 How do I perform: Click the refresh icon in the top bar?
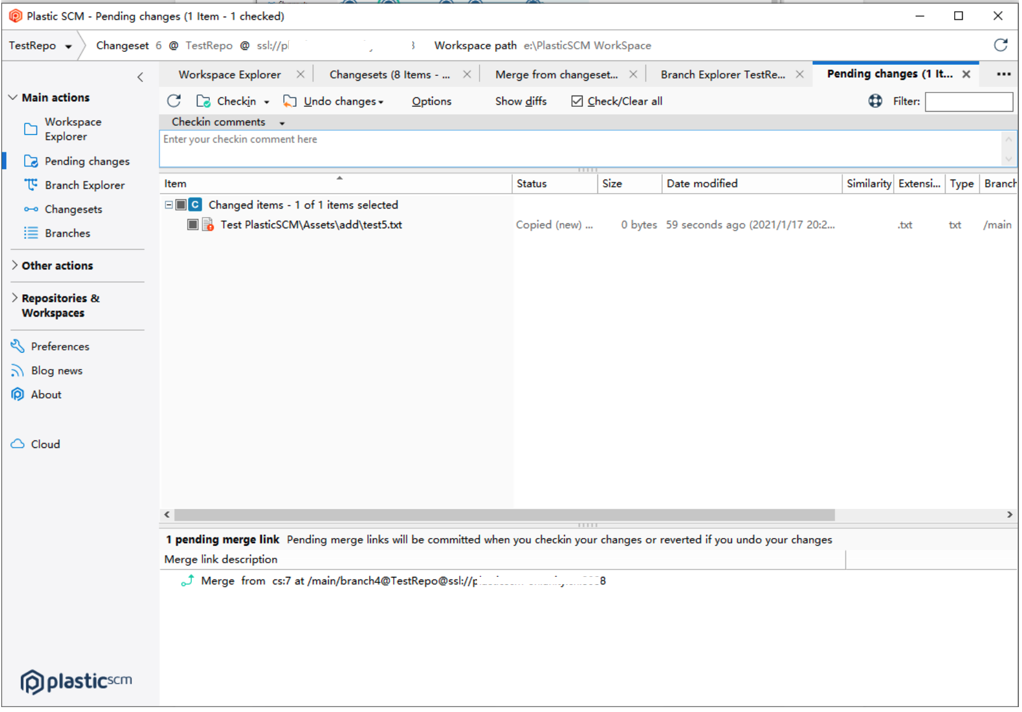coord(1001,45)
